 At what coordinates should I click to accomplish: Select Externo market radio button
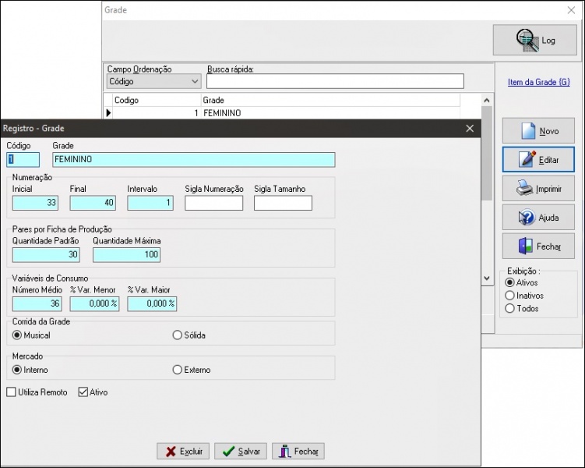tap(178, 370)
